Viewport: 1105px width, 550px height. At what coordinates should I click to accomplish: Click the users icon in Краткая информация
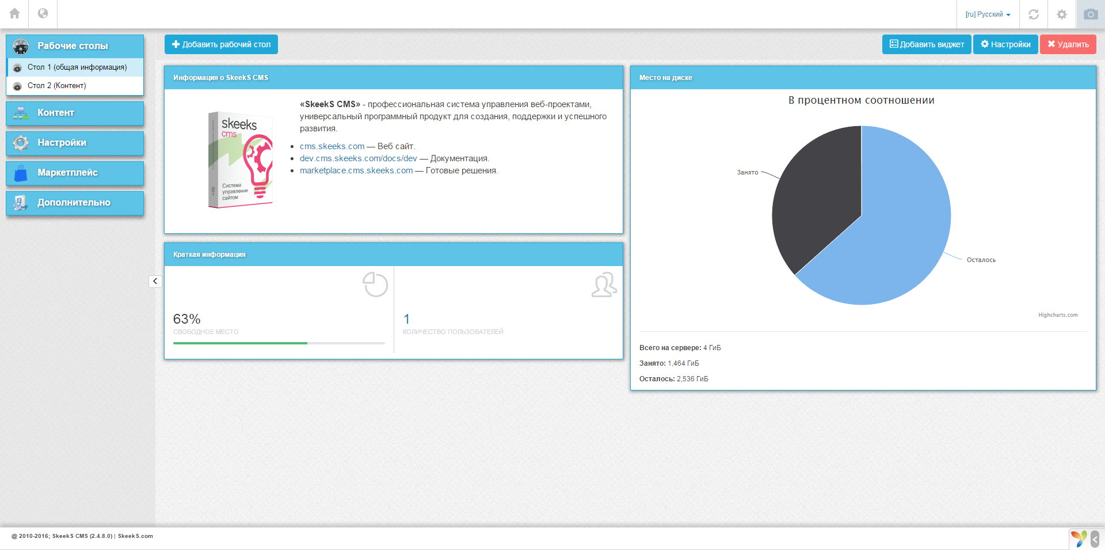pyautogui.click(x=604, y=285)
